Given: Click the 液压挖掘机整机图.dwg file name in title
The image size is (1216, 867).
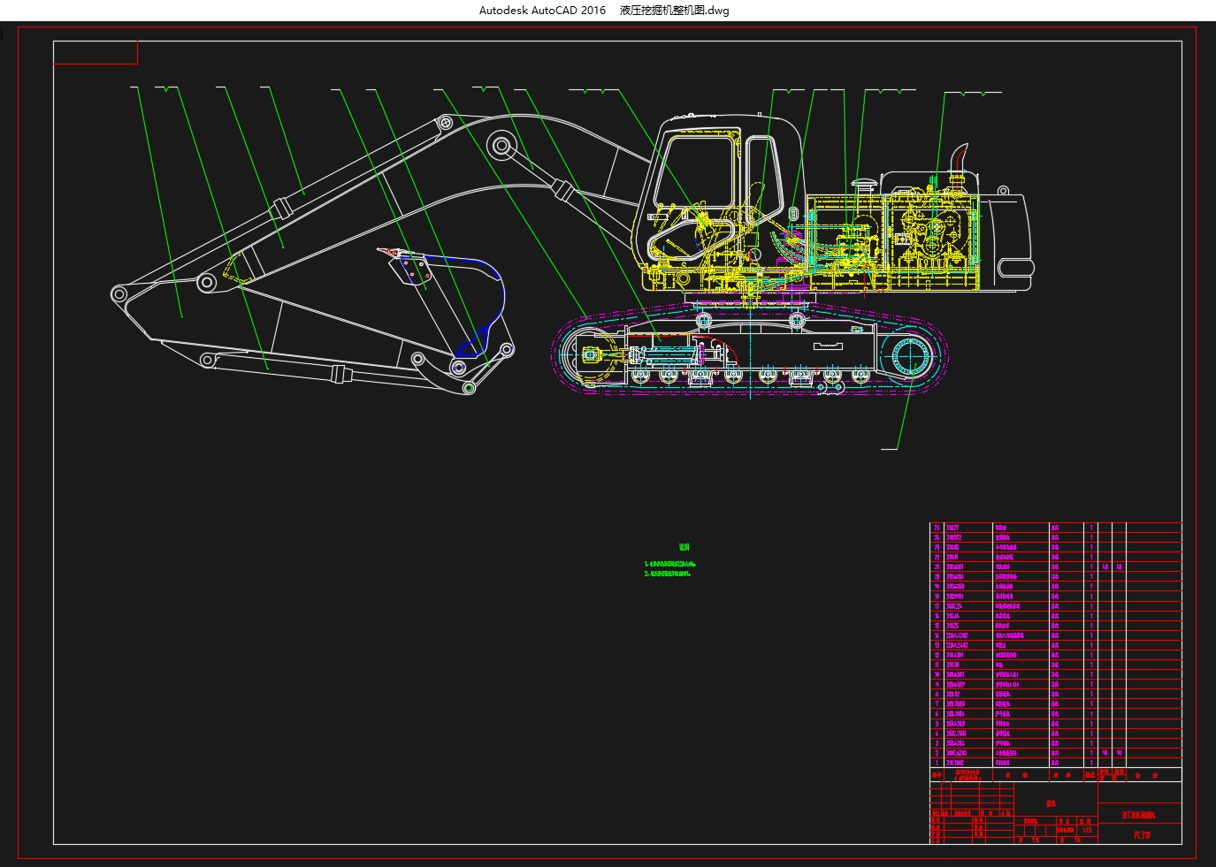Looking at the screenshot, I should coord(674,11).
